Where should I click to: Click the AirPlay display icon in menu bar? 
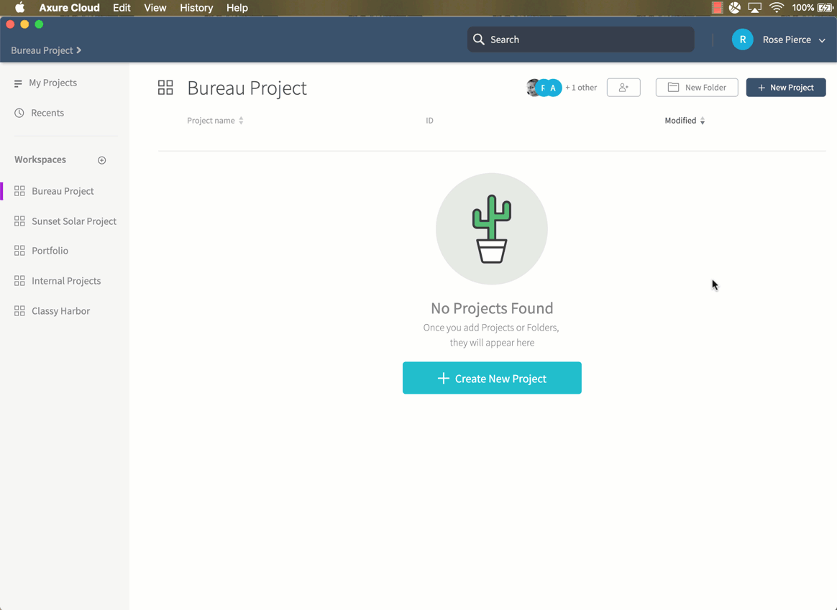point(755,7)
